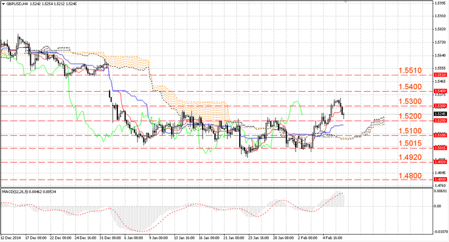The width and height of the screenshot is (449, 242).
Task: Click the 24 Dec 16:00 time label
Action: coord(85,238)
